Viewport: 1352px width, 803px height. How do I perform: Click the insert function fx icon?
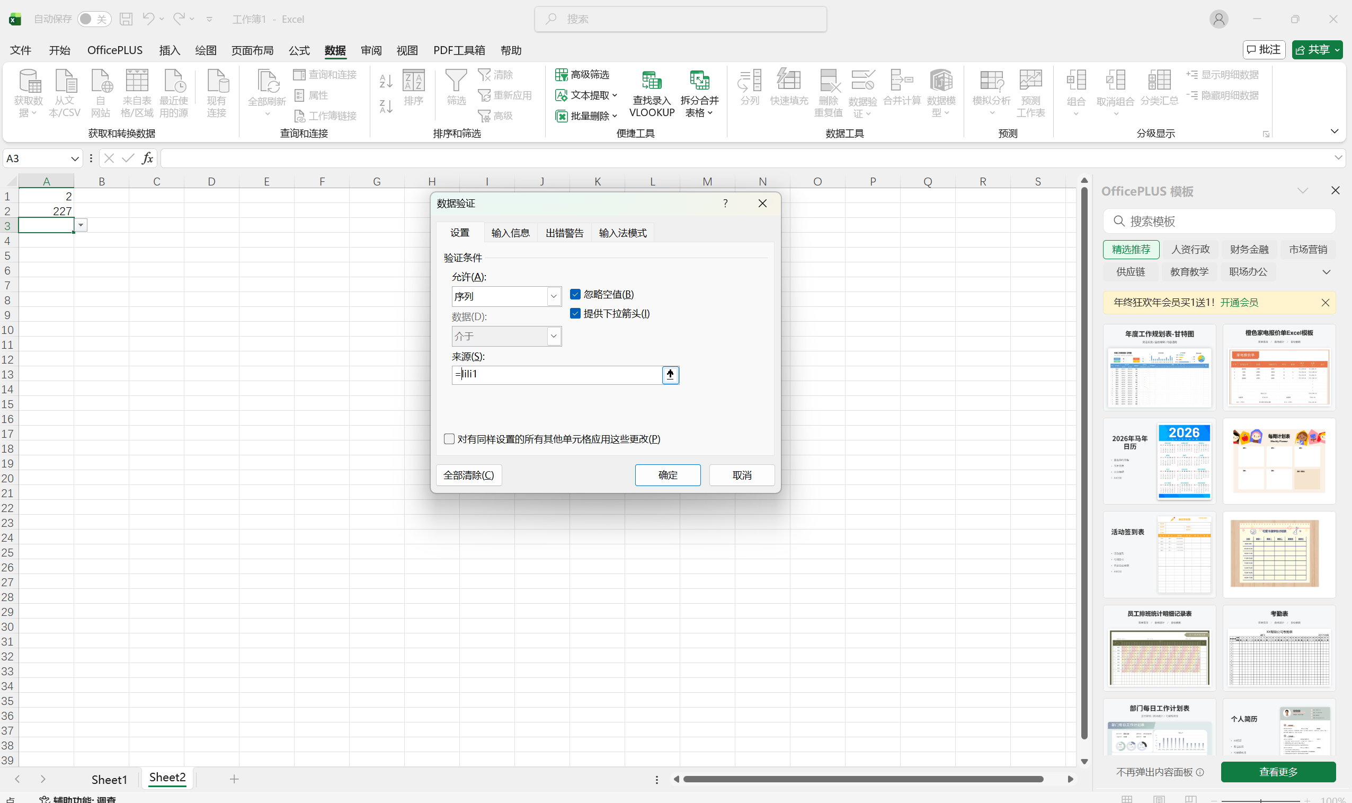147,158
